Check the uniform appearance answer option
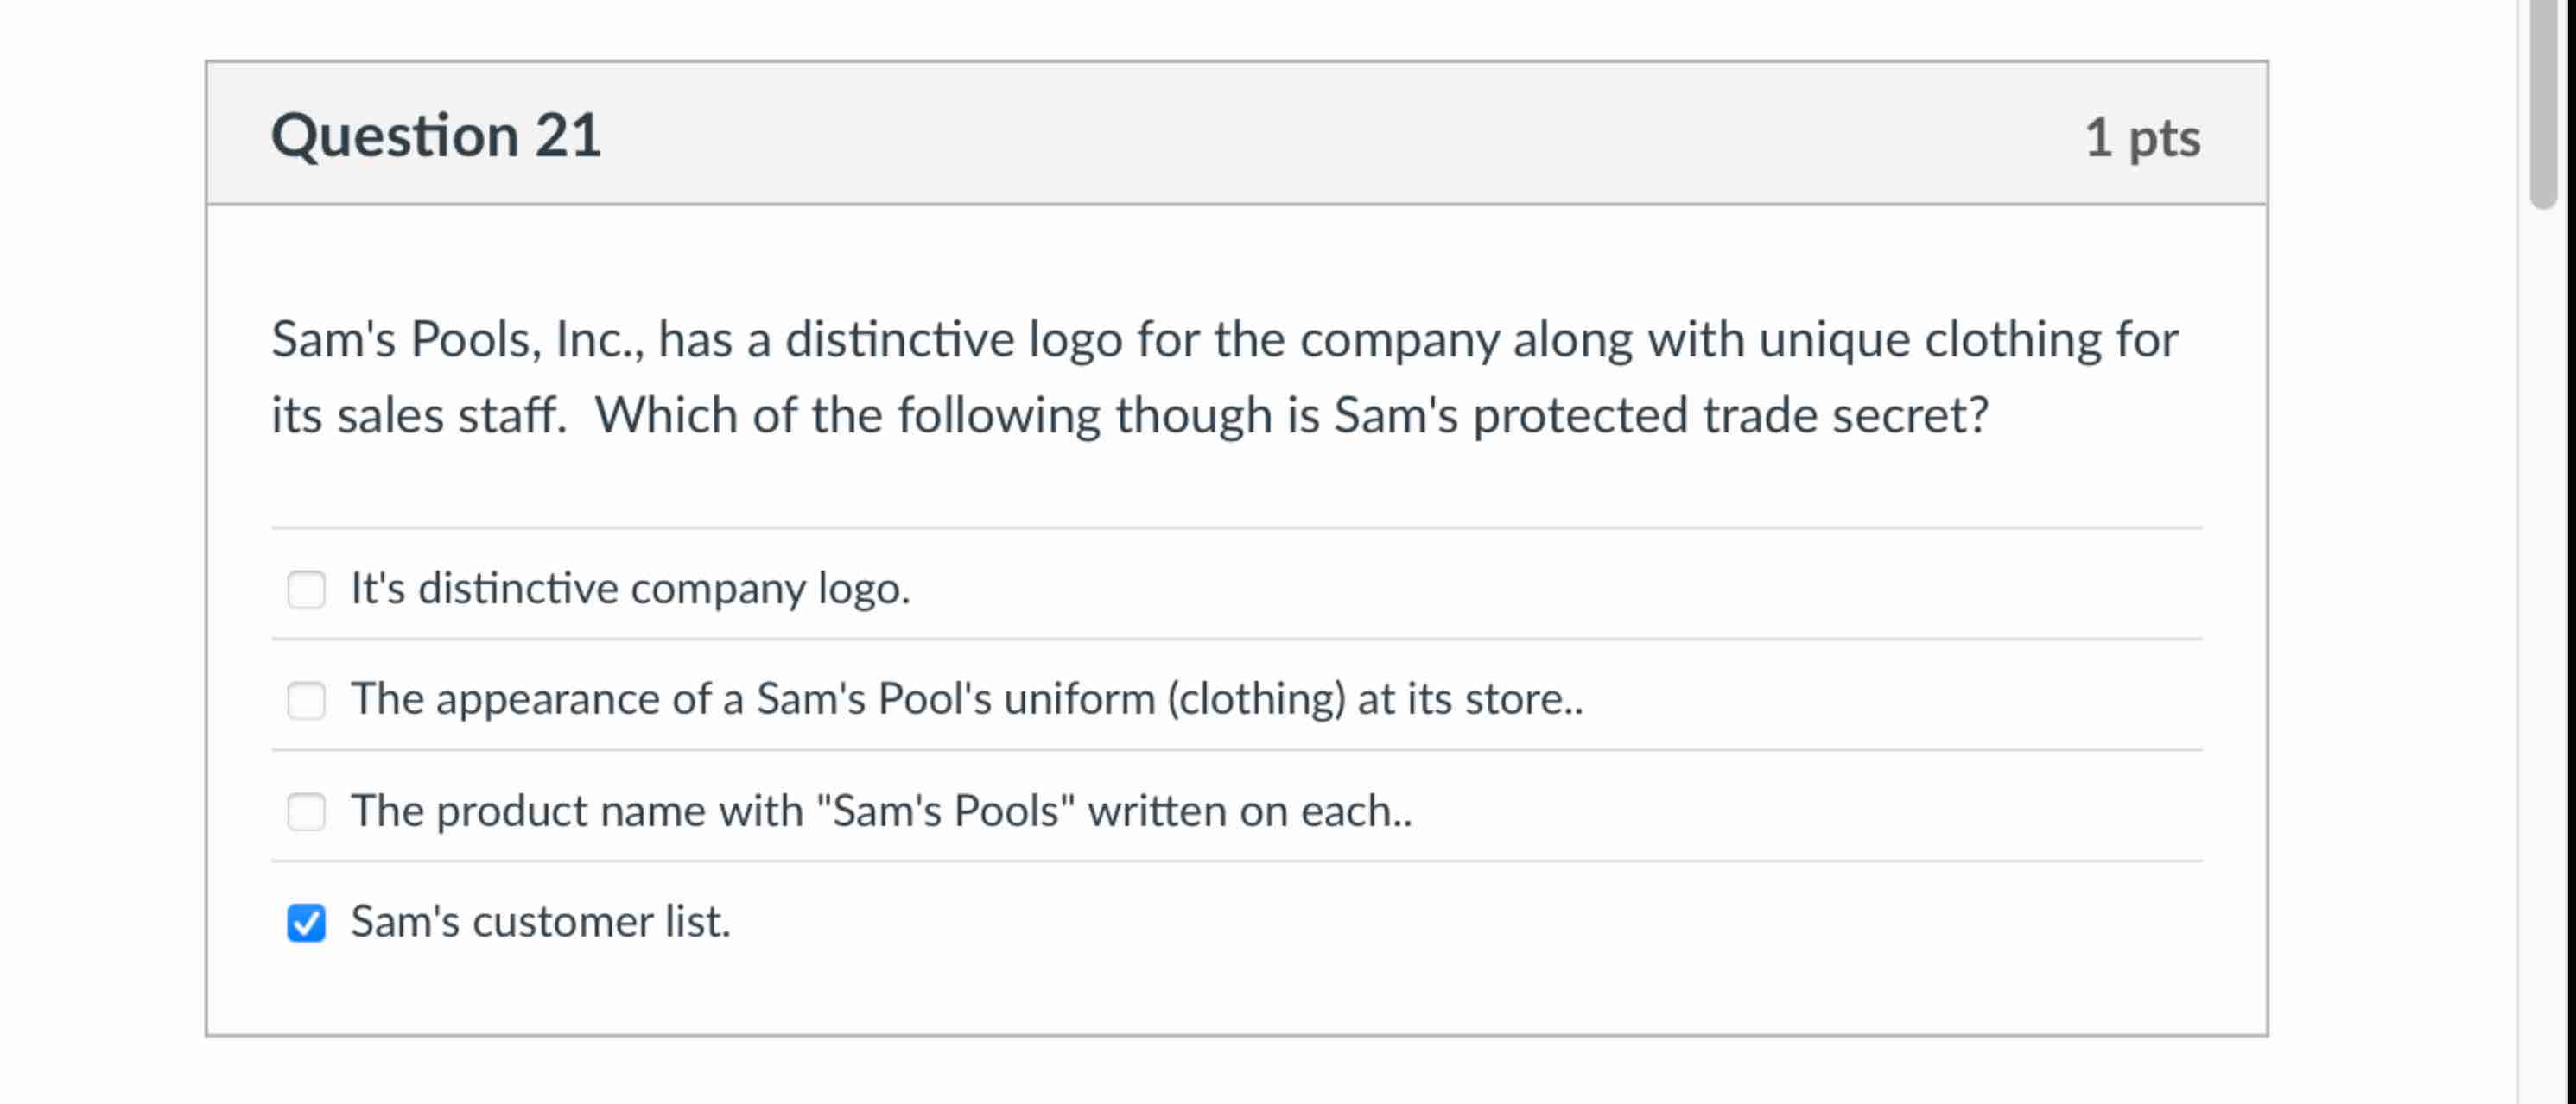 click(x=306, y=700)
